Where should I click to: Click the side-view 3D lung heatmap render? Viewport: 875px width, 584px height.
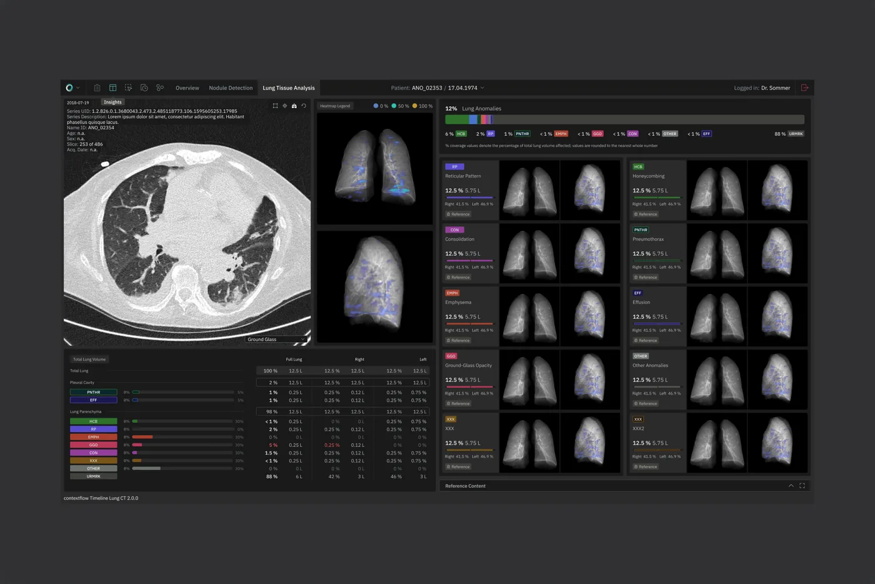click(375, 287)
